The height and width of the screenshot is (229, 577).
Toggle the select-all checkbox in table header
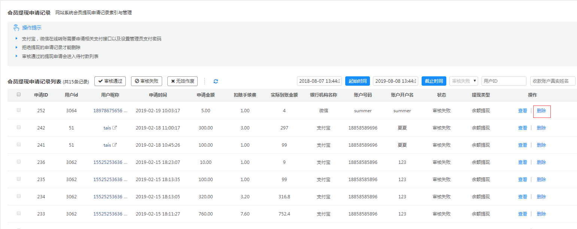[19, 95]
